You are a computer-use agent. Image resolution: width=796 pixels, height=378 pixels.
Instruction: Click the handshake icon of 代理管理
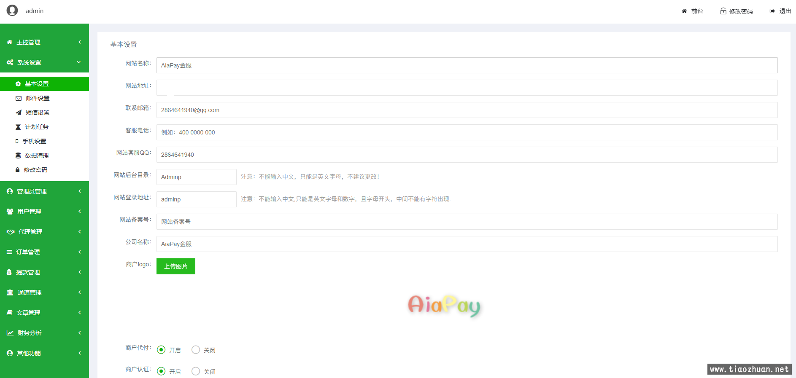point(11,232)
